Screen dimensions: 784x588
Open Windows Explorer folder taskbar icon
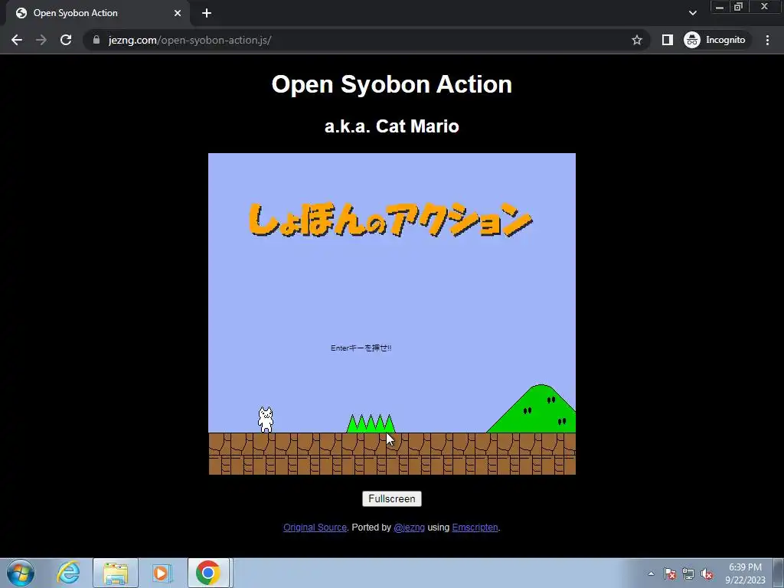pyautogui.click(x=116, y=573)
